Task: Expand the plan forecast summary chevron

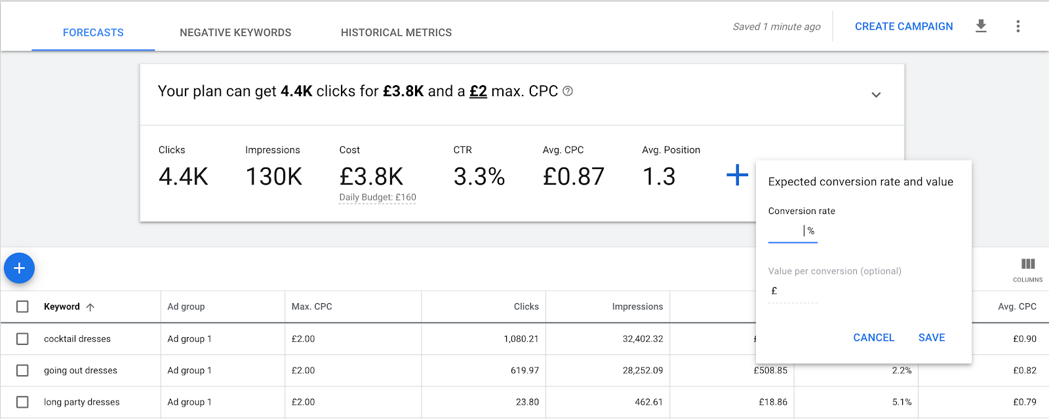Action: click(x=876, y=95)
